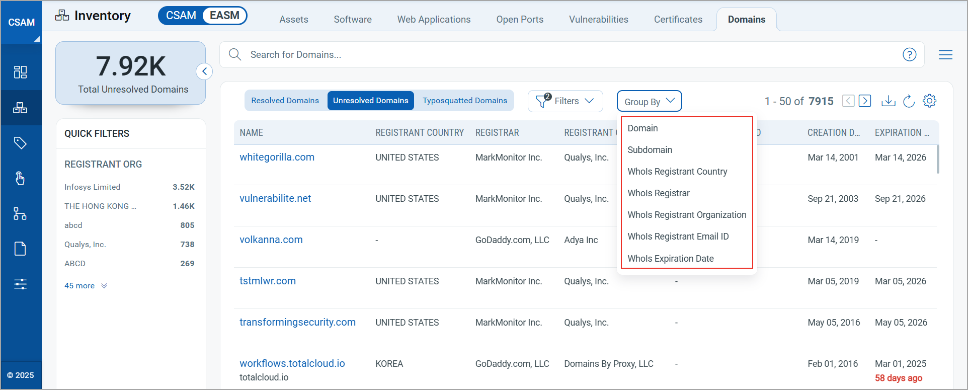Screen dimensions: 968x390
Task: Open the hamburger menu icon
Action: pos(945,54)
